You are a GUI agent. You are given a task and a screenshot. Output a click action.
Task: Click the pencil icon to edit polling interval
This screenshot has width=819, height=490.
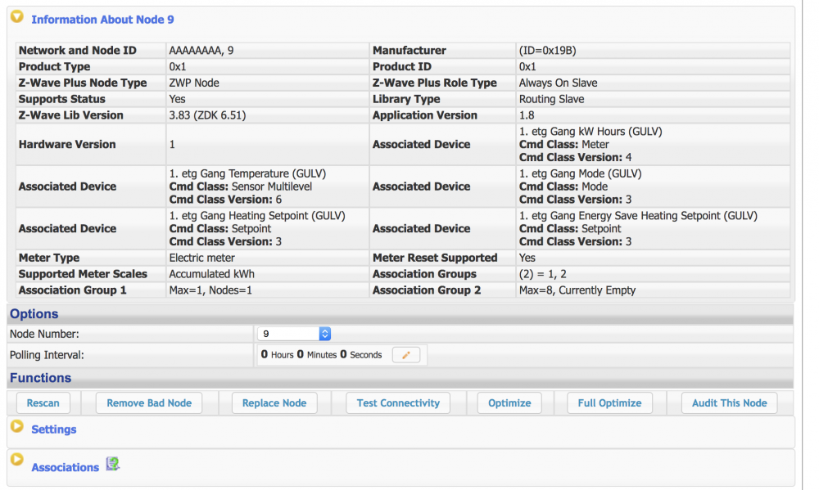coord(405,355)
